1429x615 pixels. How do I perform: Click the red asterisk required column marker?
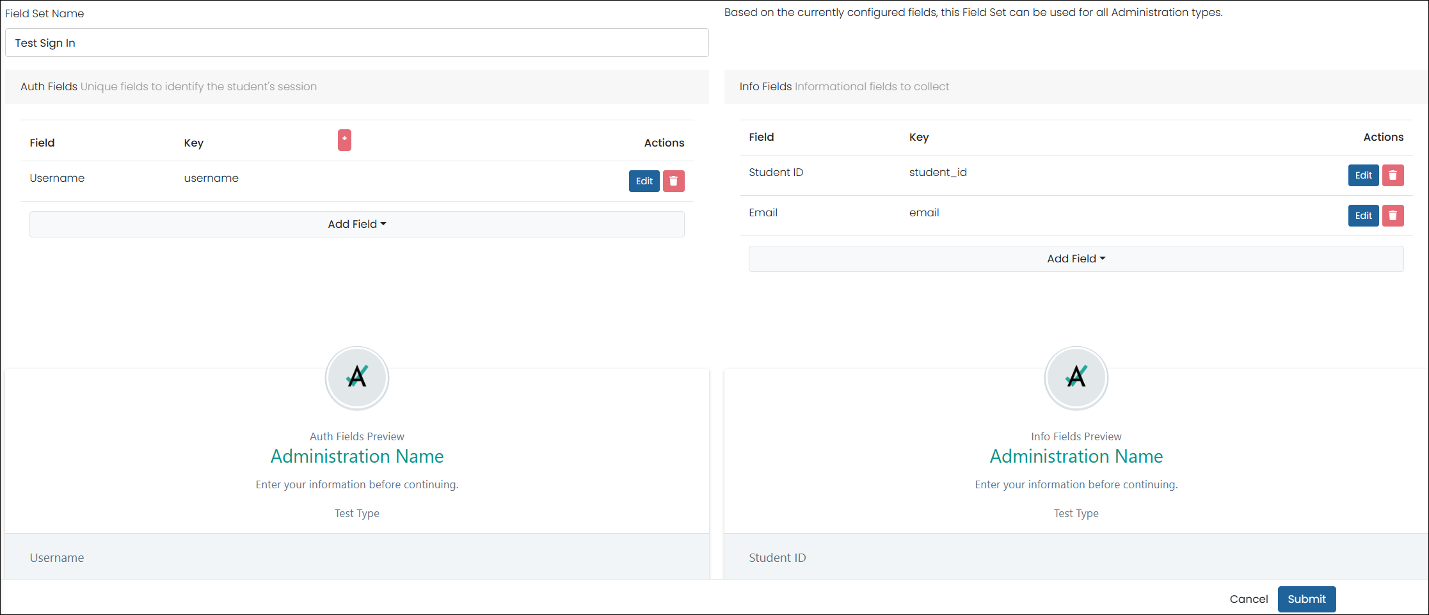pyautogui.click(x=344, y=140)
